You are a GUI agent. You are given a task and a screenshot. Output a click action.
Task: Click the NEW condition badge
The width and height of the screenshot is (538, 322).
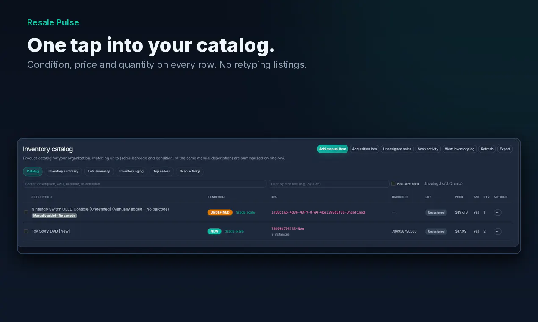(x=214, y=231)
